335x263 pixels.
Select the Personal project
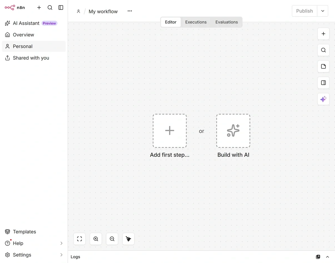[34, 46]
